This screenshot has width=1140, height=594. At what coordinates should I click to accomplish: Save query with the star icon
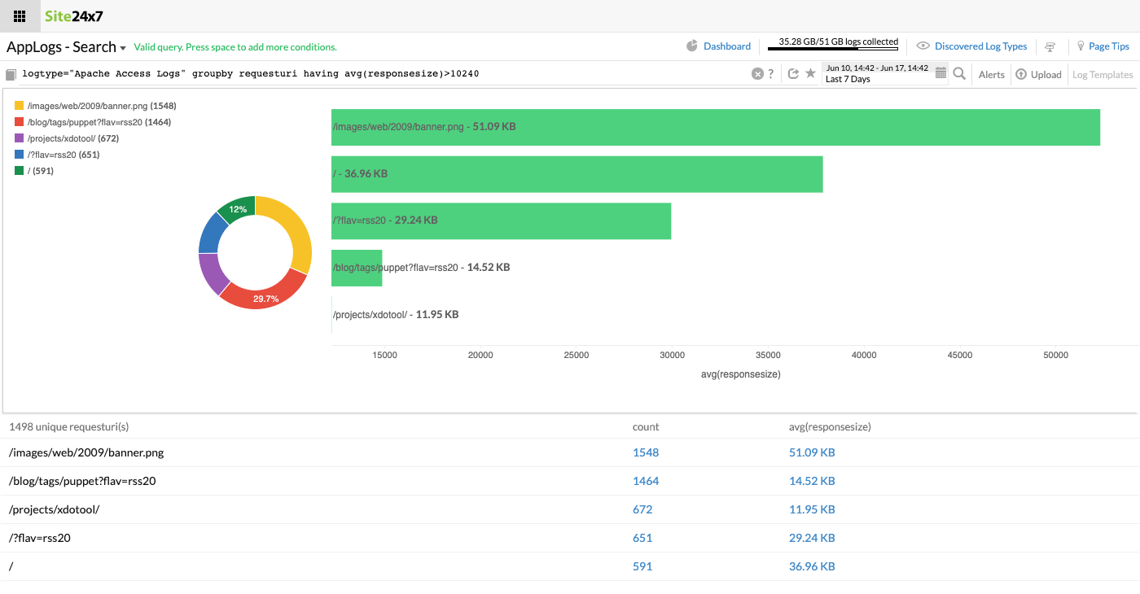810,74
